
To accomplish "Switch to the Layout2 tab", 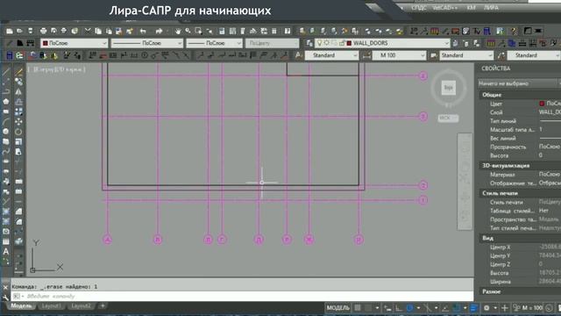I will click(x=81, y=306).
